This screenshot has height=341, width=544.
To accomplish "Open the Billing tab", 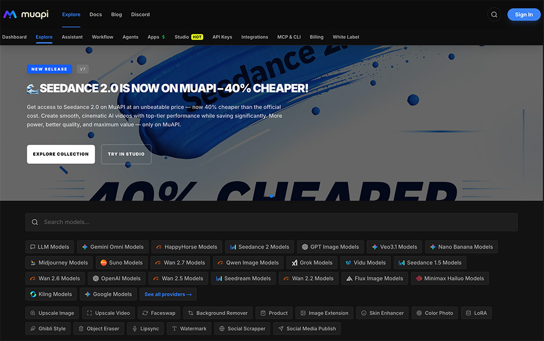I will coord(317,37).
